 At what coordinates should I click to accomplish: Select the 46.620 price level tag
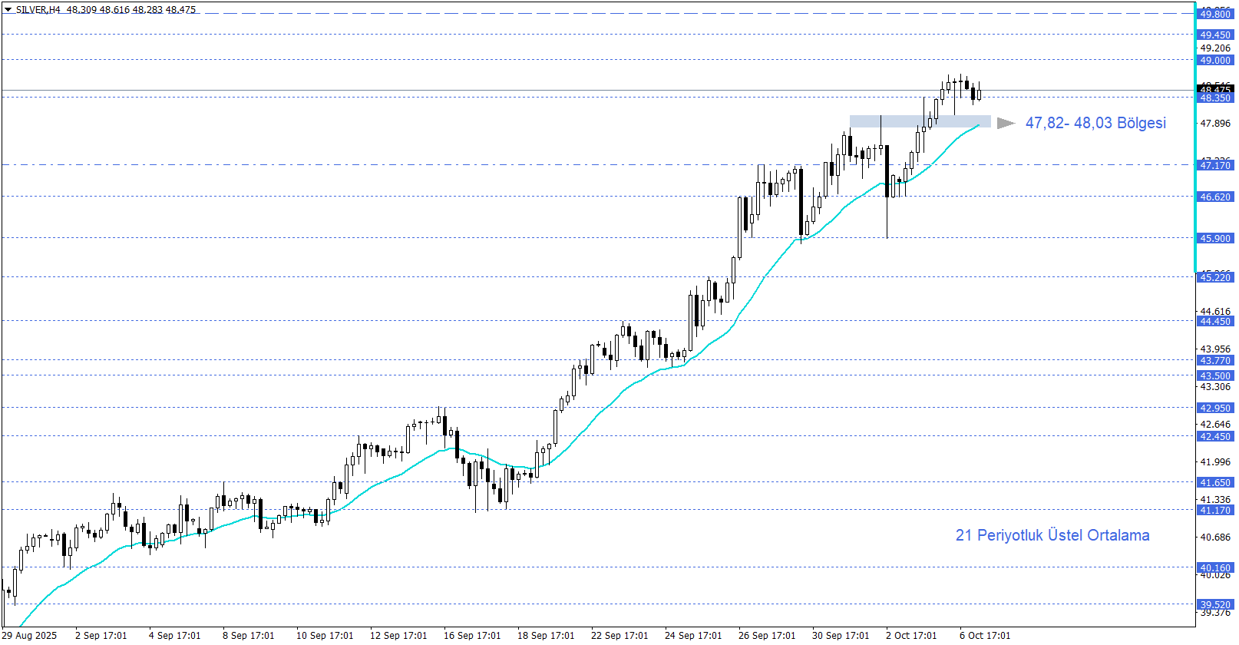pos(1215,197)
